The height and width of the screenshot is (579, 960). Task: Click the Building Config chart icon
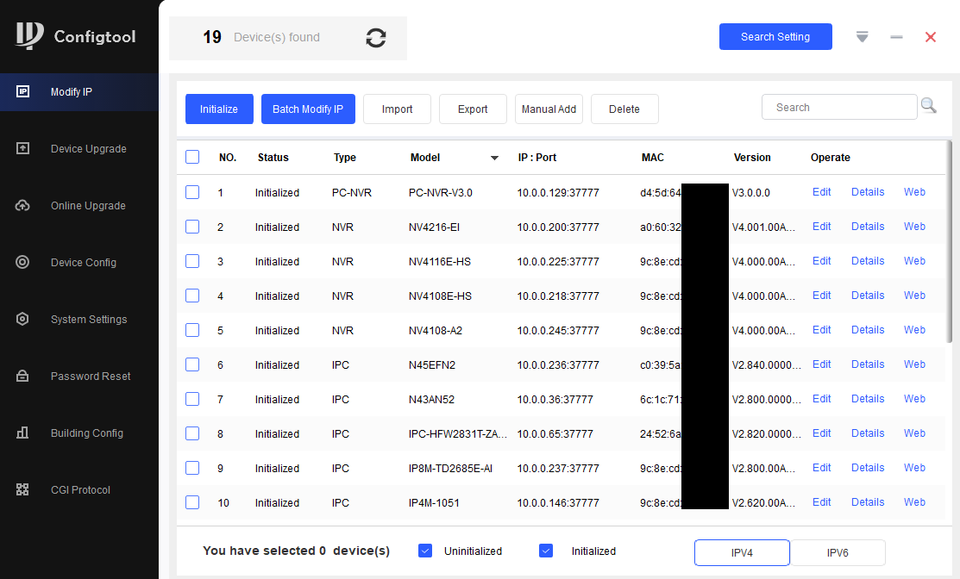click(x=22, y=433)
